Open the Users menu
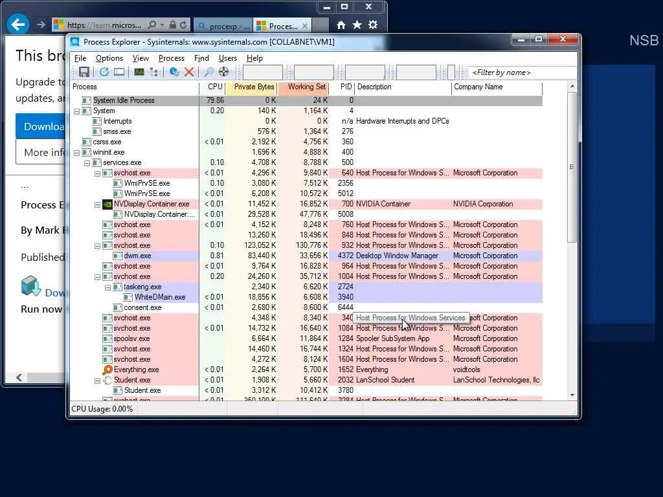This screenshot has height=497, width=663. [x=227, y=58]
